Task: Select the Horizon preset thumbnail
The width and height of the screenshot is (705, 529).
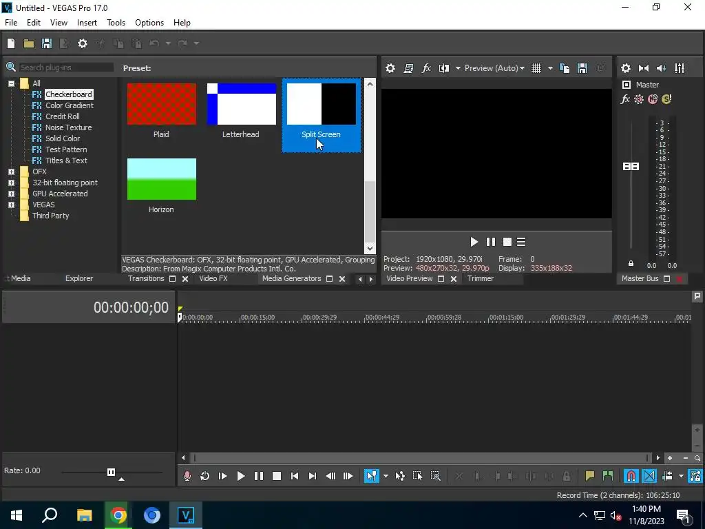Action: coord(161,179)
